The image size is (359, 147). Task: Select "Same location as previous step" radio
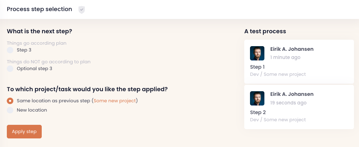pos(10,101)
